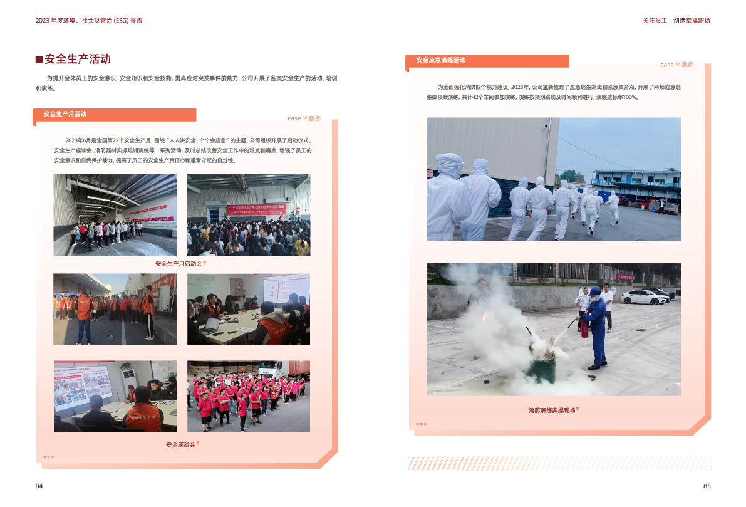The image size is (746, 507).
Task: Select the 安全生产月活动 orange tab label
Action: coord(65,114)
